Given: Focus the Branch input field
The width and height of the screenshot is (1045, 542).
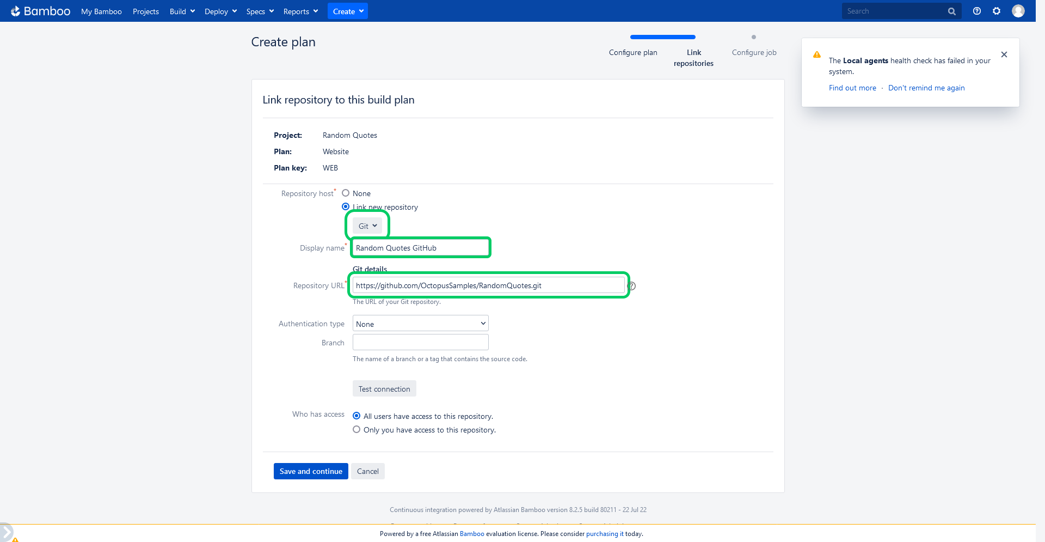Looking at the screenshot, I should (421, 342).
